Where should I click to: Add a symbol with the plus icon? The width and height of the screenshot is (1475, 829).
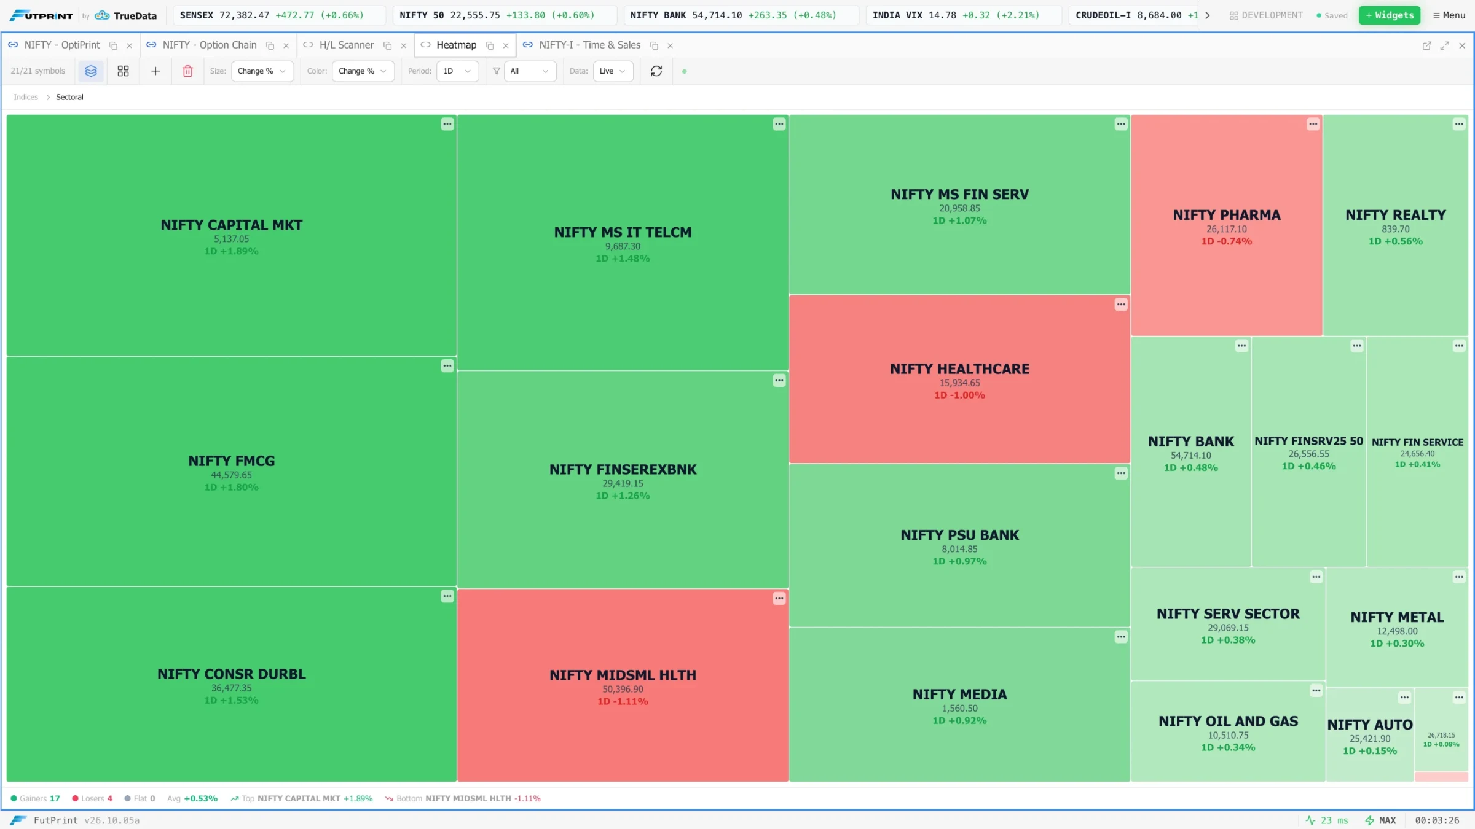[x=155, y=71]
